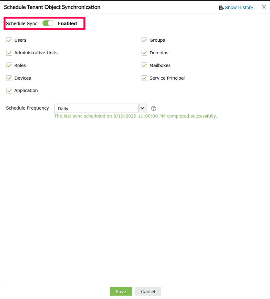Screen dimensions: 270x299
Task: Click the Show History icon
Action: click(221, 8)
